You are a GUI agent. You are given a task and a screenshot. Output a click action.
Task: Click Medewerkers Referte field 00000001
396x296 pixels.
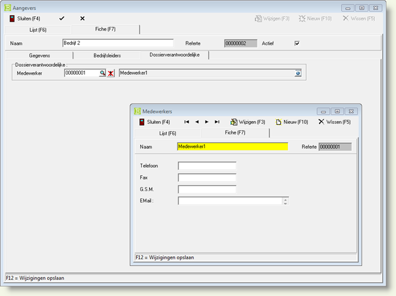335,147
